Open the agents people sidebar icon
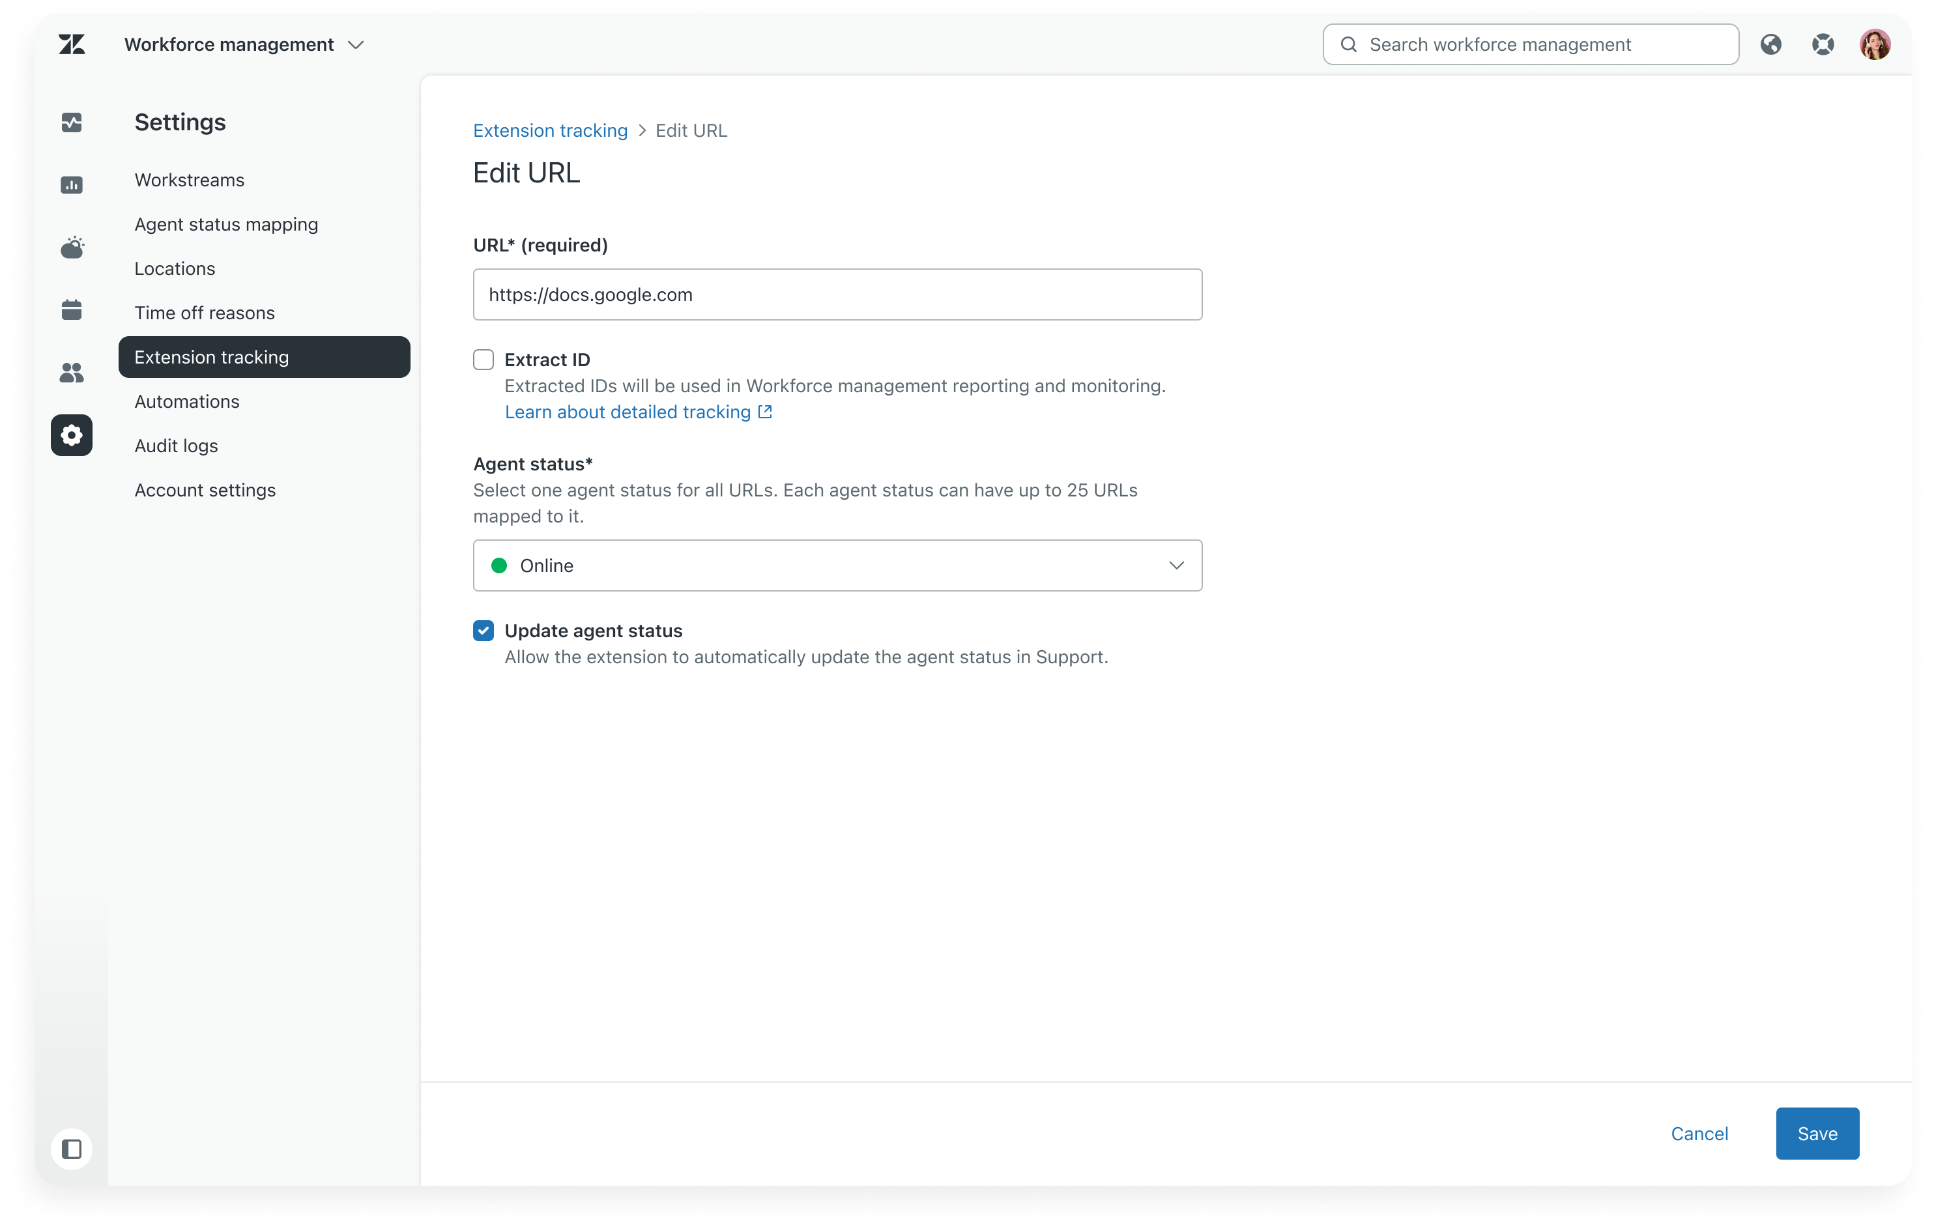This screenshot has width=1934, height=1230. (72, 373)
